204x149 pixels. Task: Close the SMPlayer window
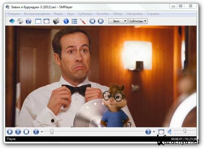point(191,6)
